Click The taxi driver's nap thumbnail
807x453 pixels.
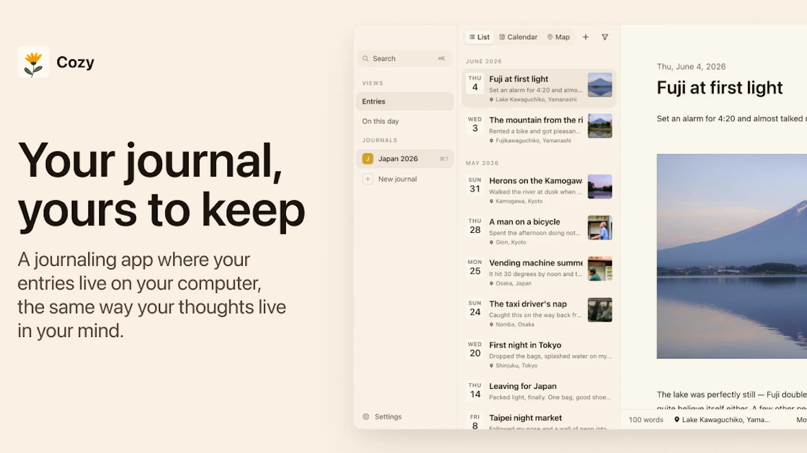pyautogui.click(x=600, y=310)
